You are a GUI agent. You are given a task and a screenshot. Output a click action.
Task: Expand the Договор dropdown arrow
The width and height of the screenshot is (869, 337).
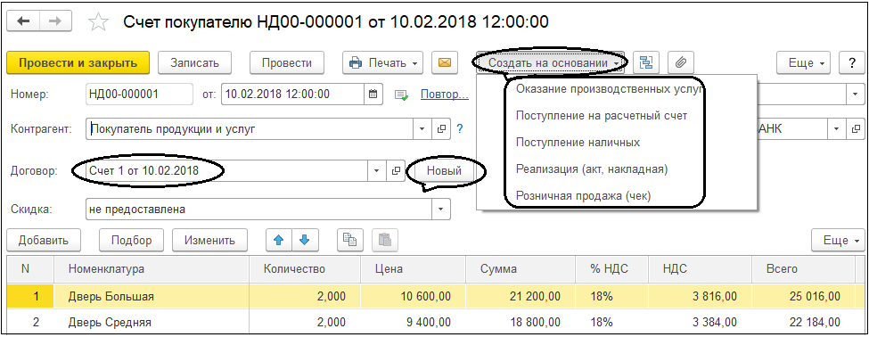click(377, 170)
